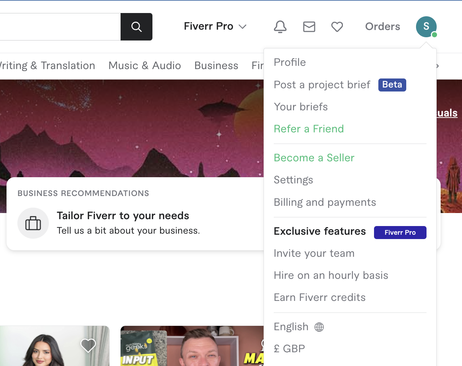Click the briefcase icon in Business Recommendations
Image resolution: width=462 pixels, height=366 pixels.
click(33, 223)
